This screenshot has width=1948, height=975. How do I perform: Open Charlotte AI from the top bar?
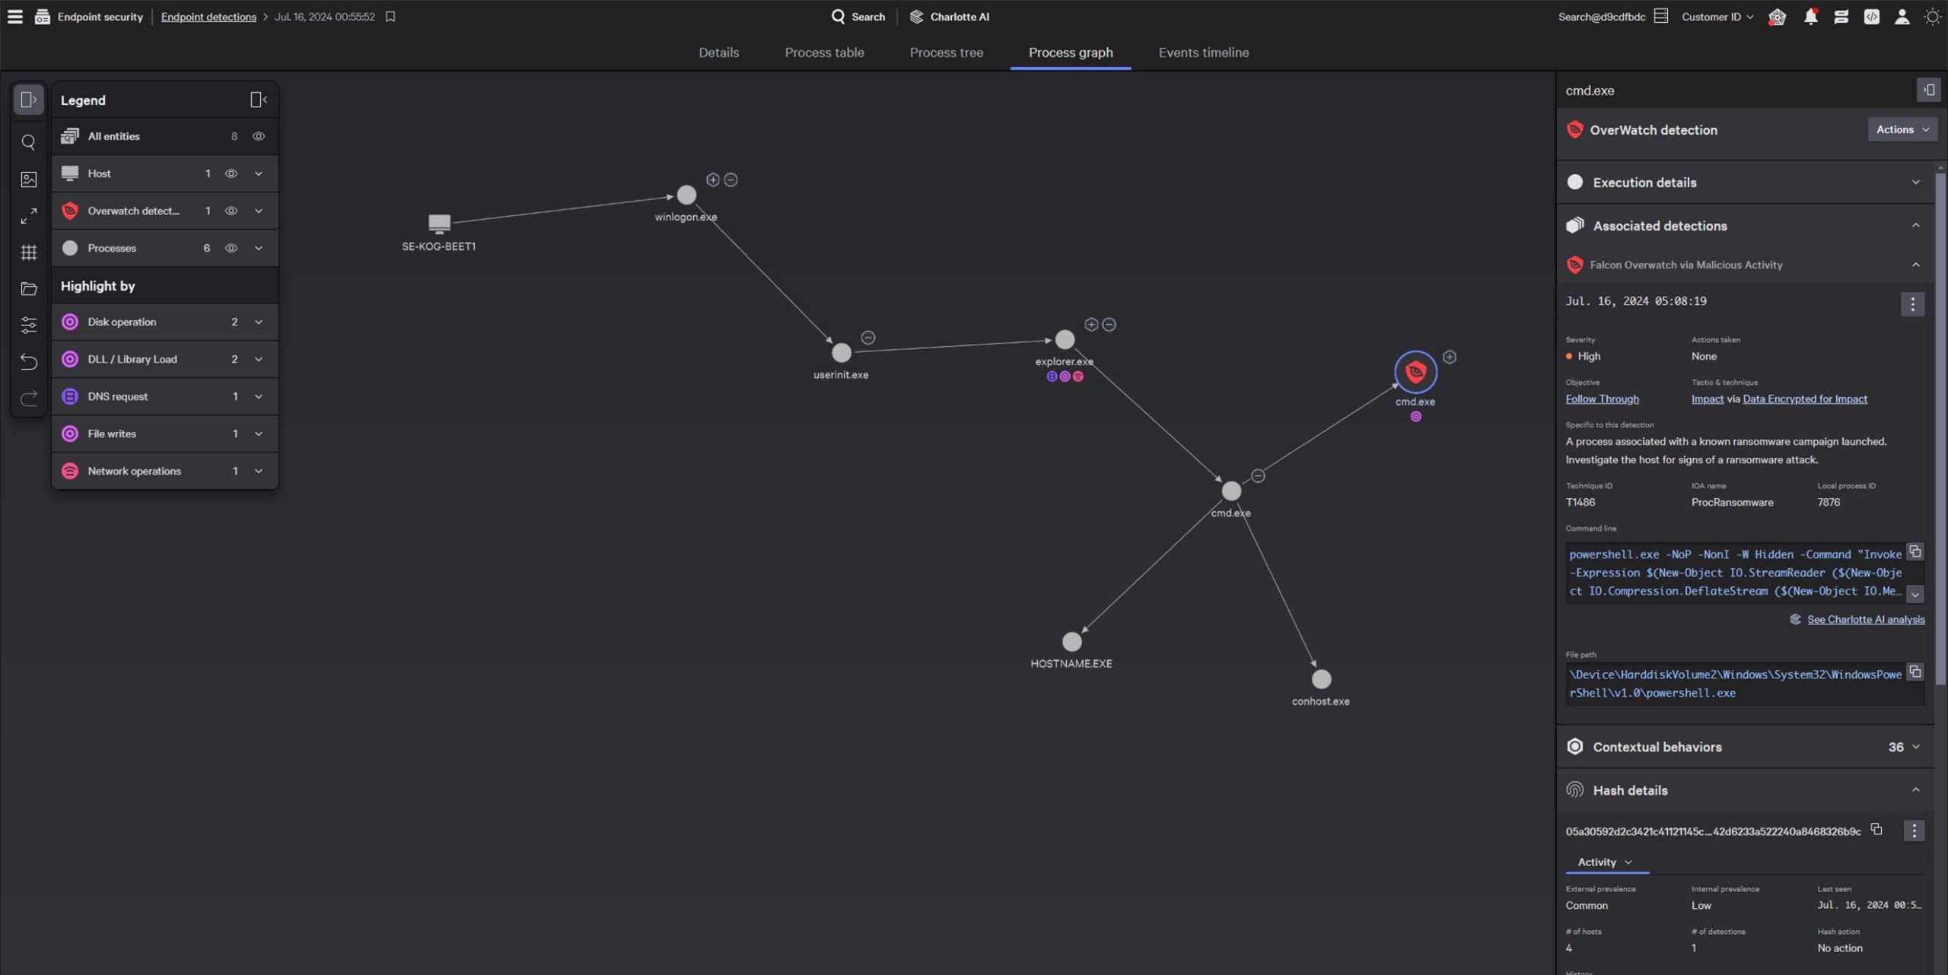click(x=949, y=16)
